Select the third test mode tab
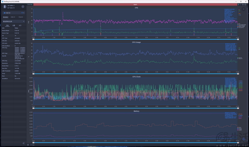Viewport: 249px width, 147px height. (x=21, y=17)
